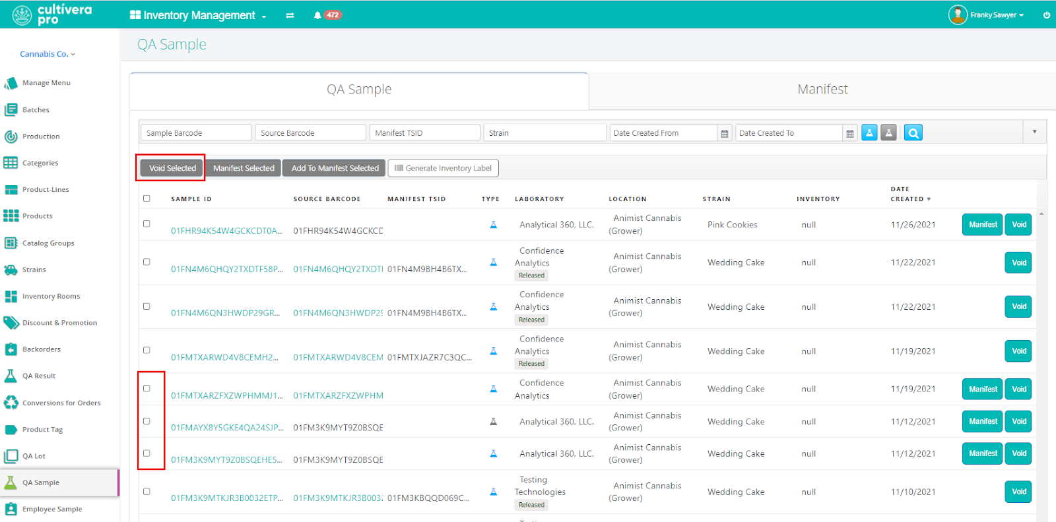The width and height of the screenshot is (1056, 522).
Task: Click the blue flask filter icon
Action: click(869, 133)
